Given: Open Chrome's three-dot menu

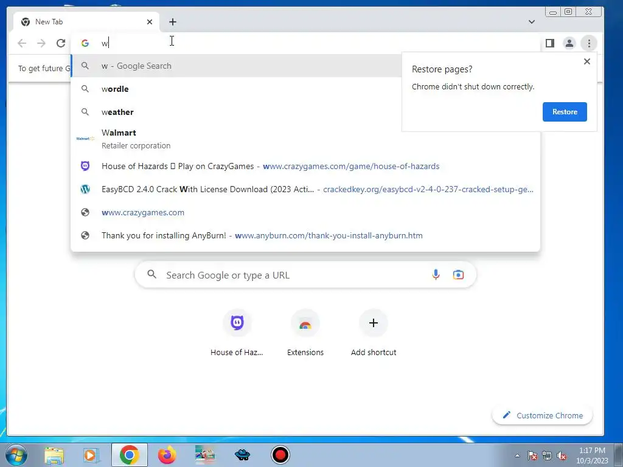Looking at the screenshot, I should point(589,43).
